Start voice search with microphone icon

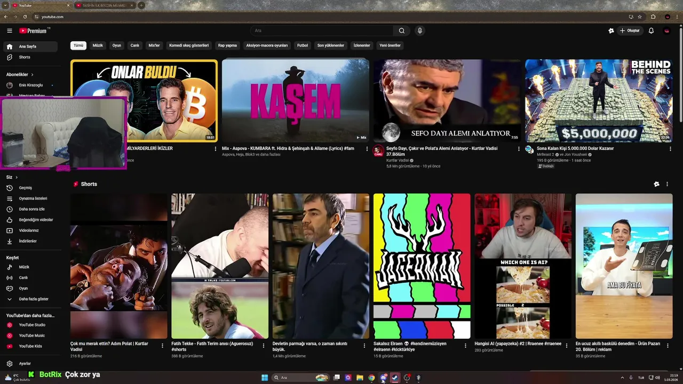[x=420, y=31]
